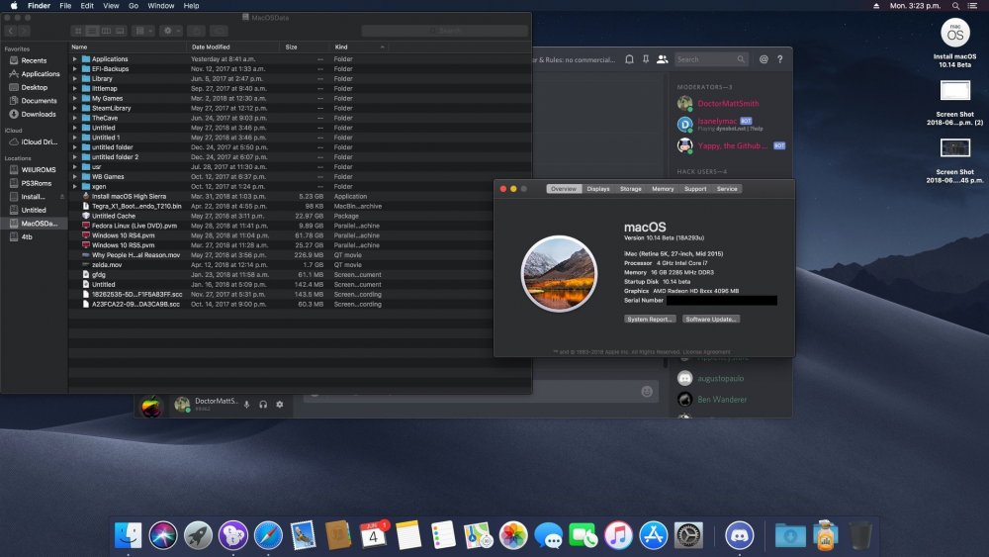Expand the Applications folder disclosure triangle
Screen dimensions: 989x557
(x=75, y=59)
